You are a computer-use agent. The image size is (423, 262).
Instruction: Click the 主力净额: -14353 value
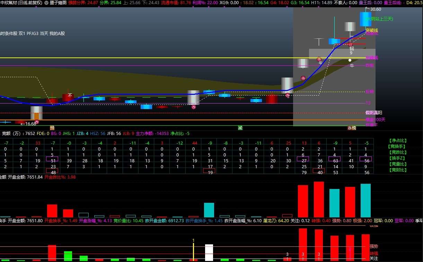(x=152, y=133)
